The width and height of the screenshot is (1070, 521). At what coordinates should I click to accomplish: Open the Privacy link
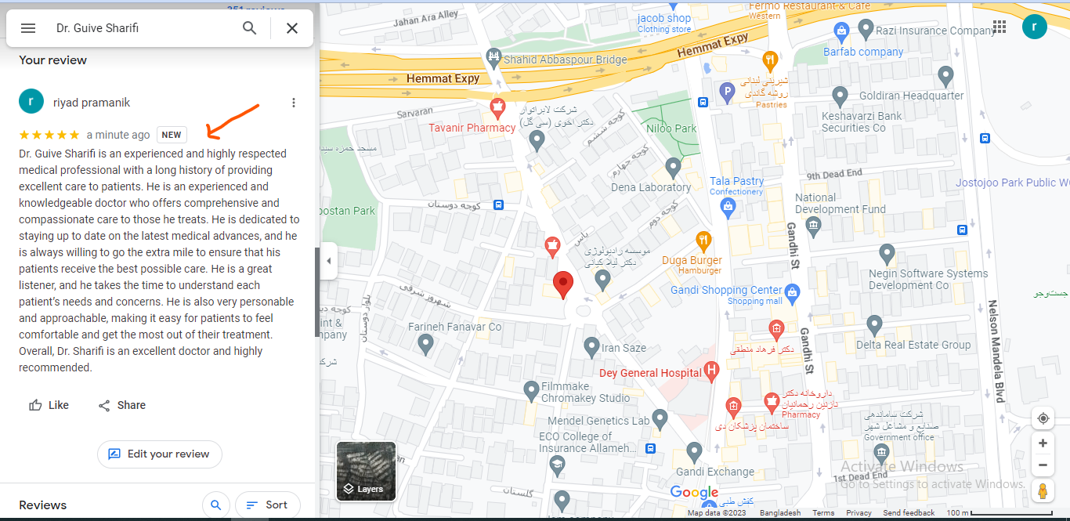859,513
